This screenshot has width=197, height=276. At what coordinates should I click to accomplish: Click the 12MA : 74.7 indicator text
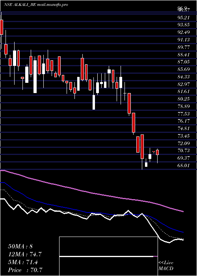tap(24, 254)
